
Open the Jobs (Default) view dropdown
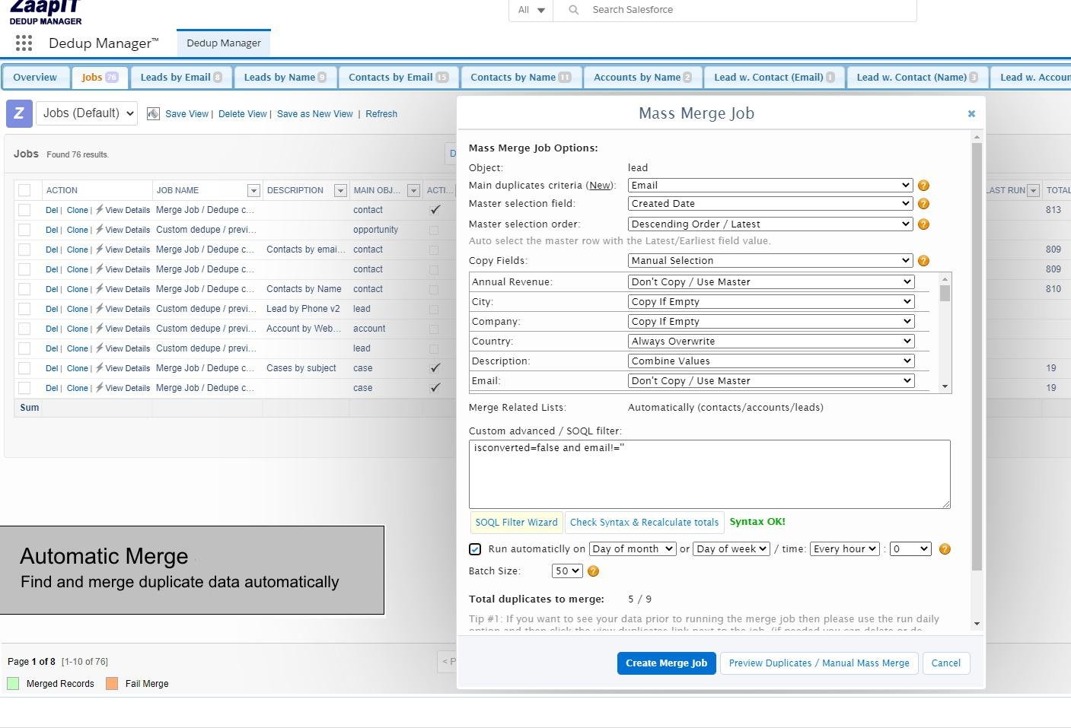(x=87, y=113)
